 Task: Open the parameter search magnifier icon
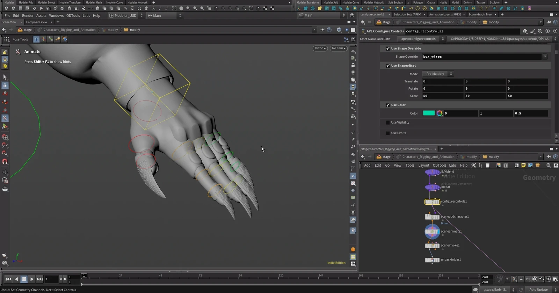(x=540, y=31)
